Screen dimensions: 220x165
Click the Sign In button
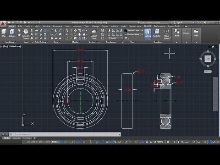(178, 22)
